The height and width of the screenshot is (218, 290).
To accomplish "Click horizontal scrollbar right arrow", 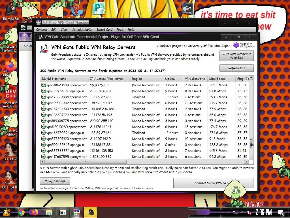I will (x=246, y=162).
